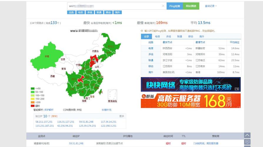
Task: Switch to the 多线 tab above the table
Action: 168,36
